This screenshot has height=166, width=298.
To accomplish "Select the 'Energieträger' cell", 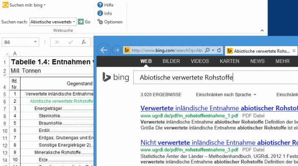I will tap(57, 109).
